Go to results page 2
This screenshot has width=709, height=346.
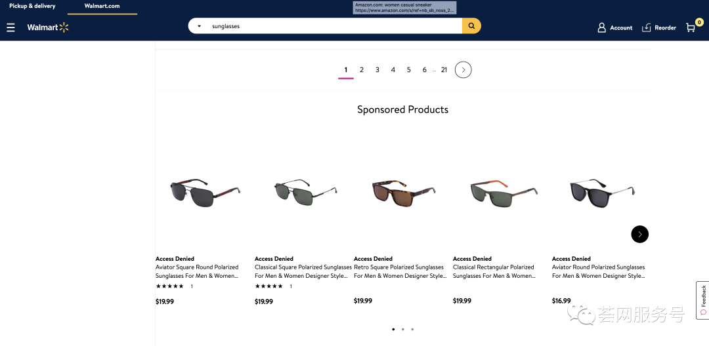[362, 69]
